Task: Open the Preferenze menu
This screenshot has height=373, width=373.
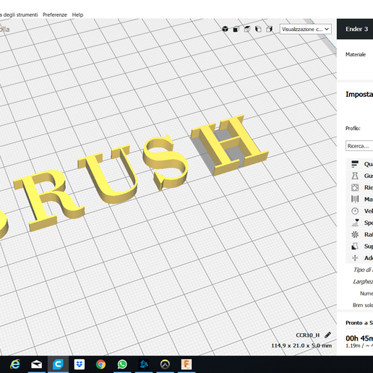Action: tap(55, 14)
